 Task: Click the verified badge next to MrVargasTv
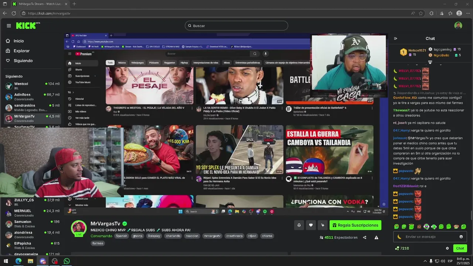click(x=125, y=224)
